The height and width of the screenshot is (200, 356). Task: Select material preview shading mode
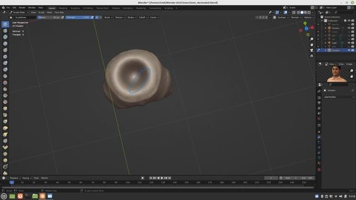click(x=305, y=12)
